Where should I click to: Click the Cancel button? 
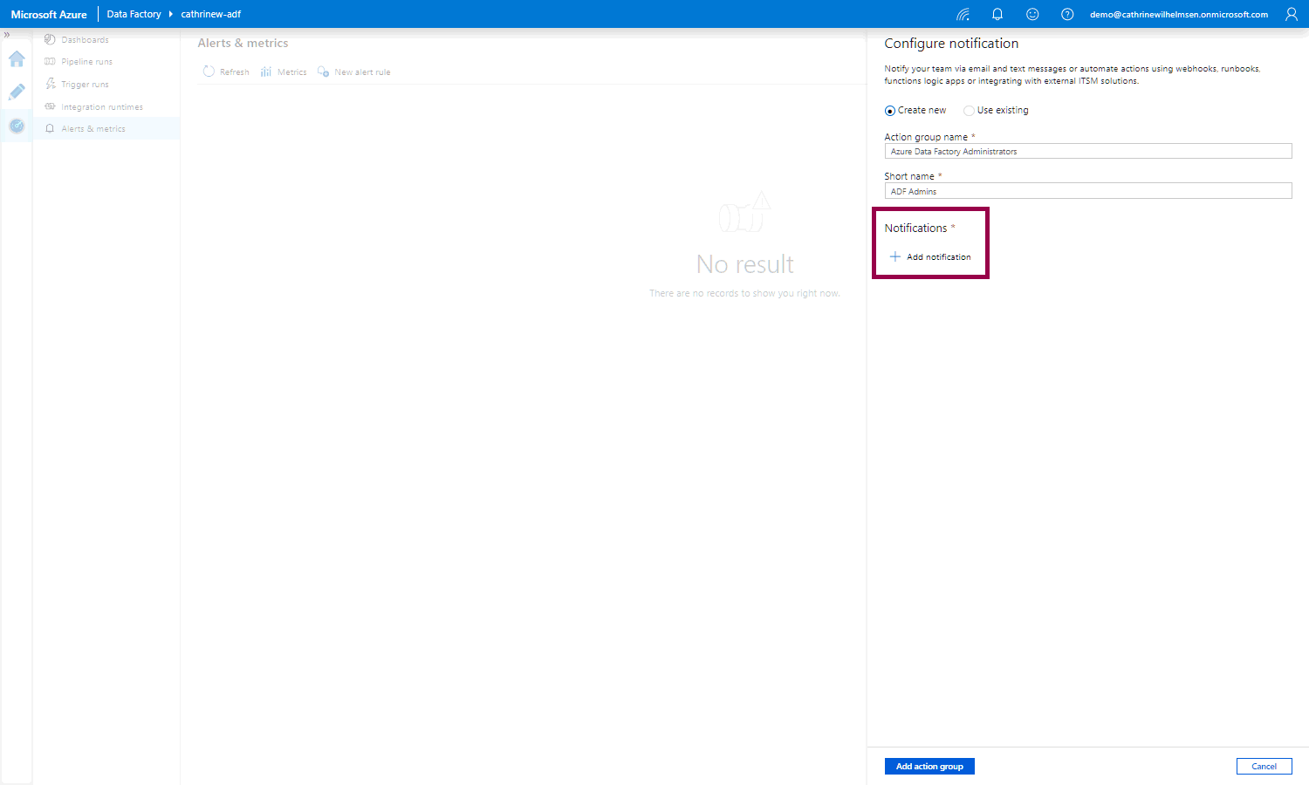[1264, 766]
